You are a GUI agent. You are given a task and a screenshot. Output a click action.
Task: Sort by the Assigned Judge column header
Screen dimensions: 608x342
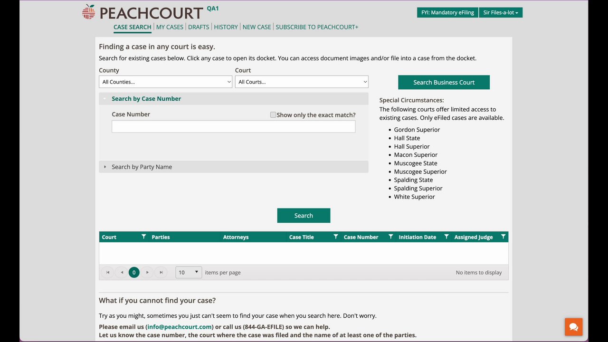coord(474,237)
